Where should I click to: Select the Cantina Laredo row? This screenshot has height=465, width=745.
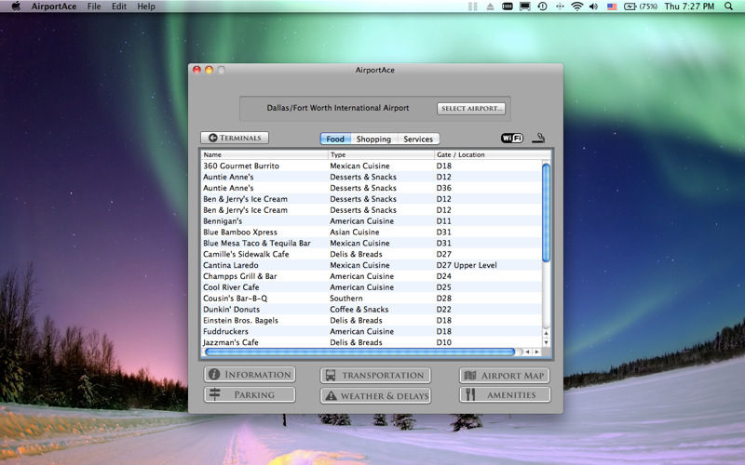(372, 265)
